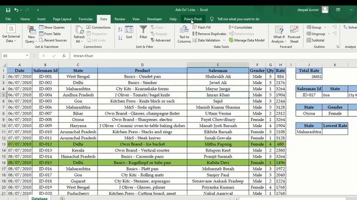
Task: Click Forecast Sheet
Action: (x=294, y=34)
